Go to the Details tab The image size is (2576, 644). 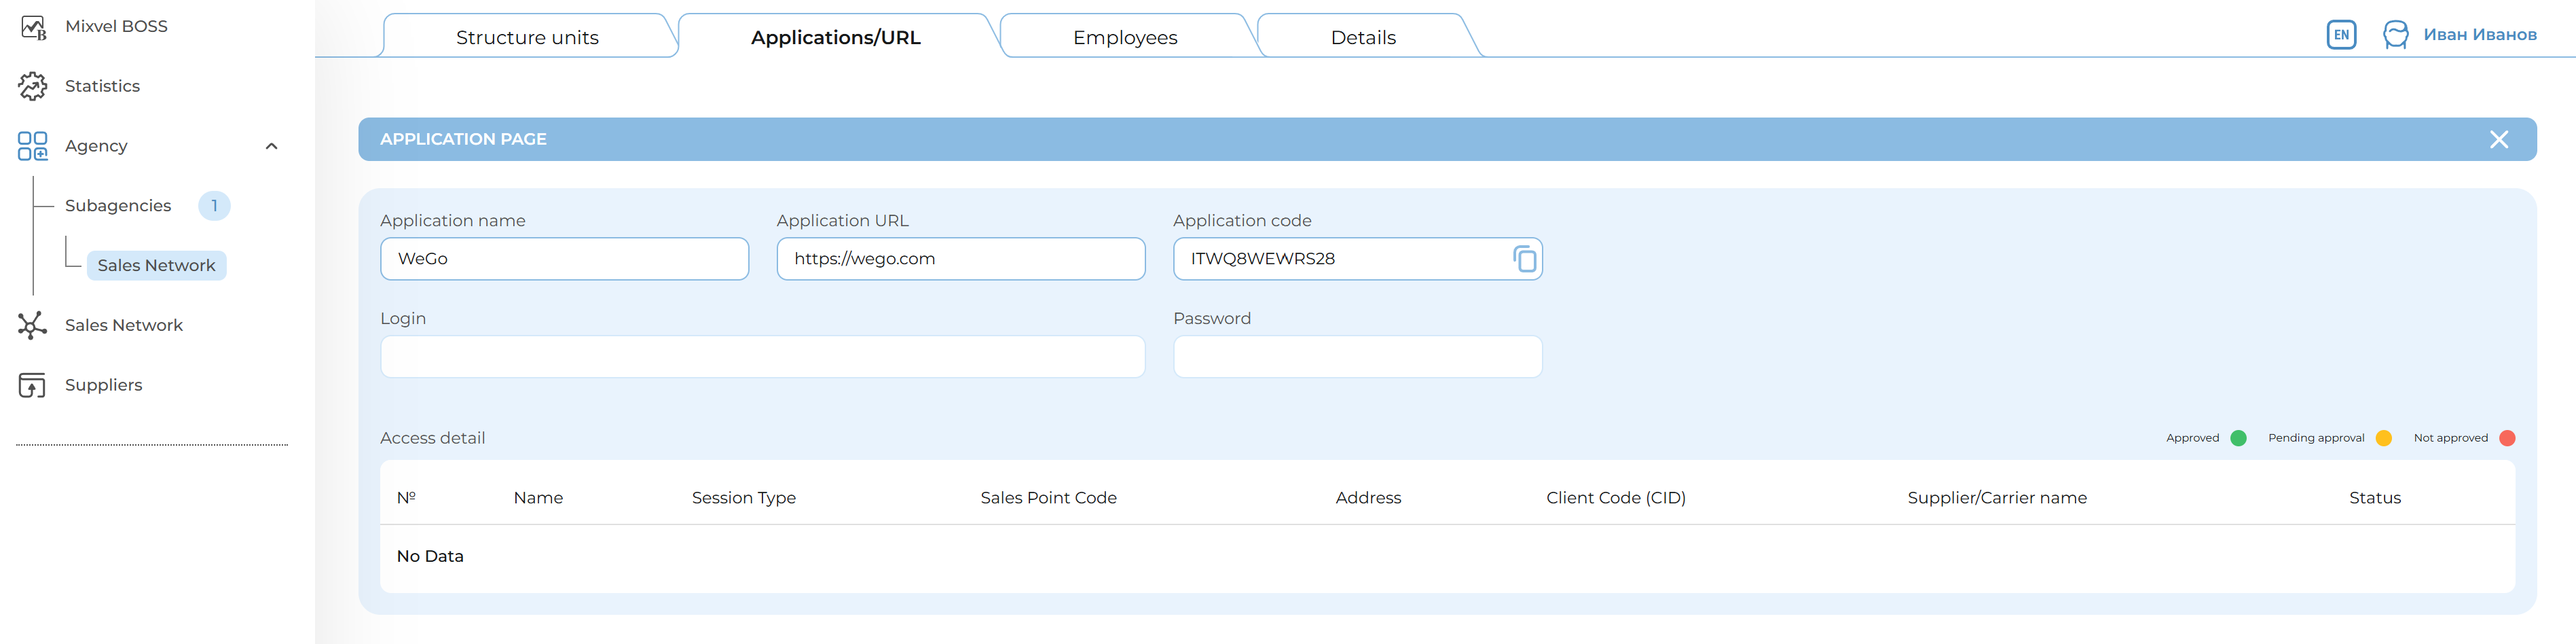[1362, 38]
